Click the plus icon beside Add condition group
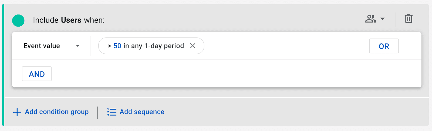The width and height of the screenshot is (432, 131). point(17,112)
